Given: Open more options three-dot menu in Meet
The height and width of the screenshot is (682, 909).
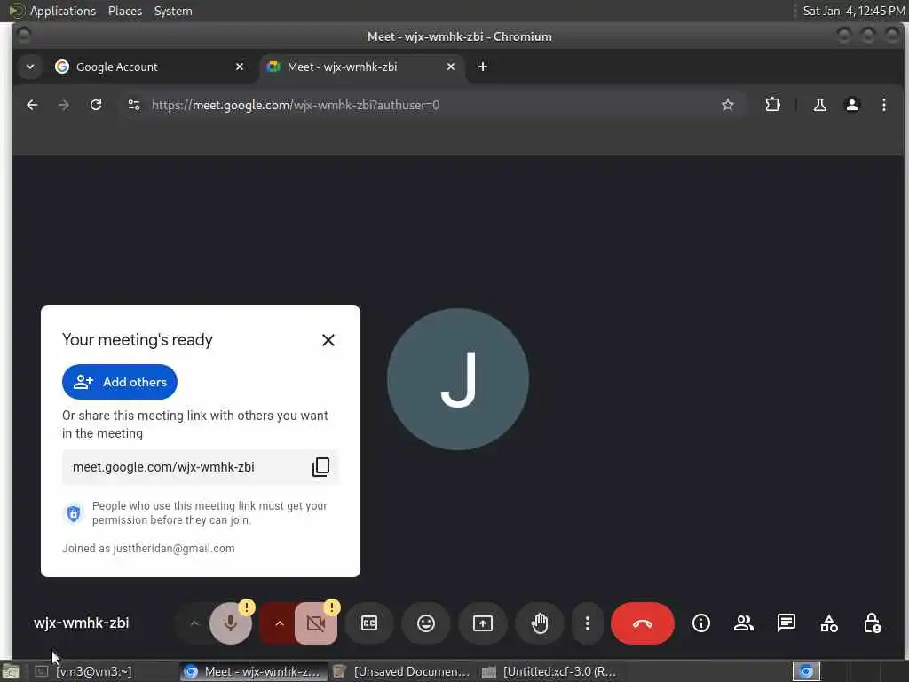Looking at the screenshot, I should point(588,623).
